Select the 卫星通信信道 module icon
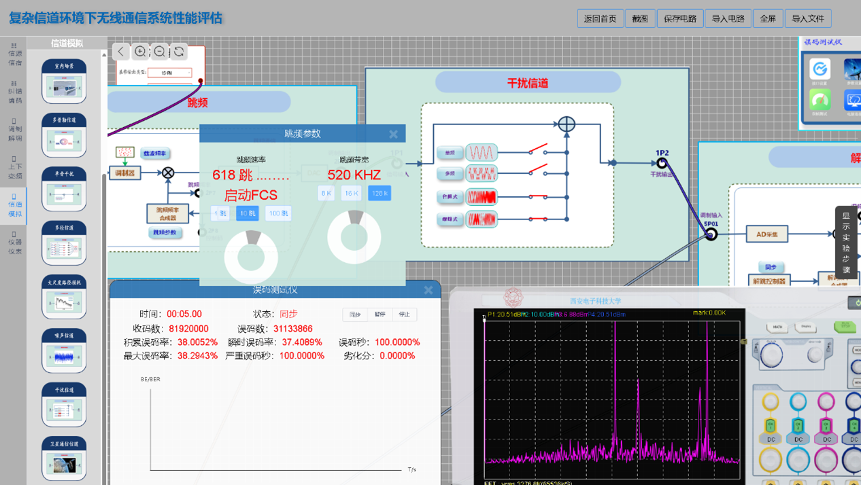 [64, 459]
